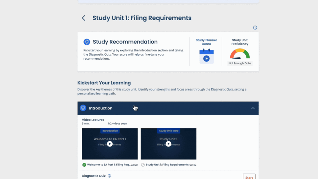
Task: Play the Study Unit 1 intro video
Action: (168, 144)
